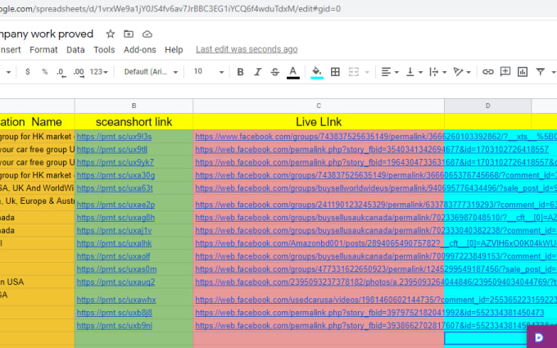The height and width of the screenshot is (348, 557).
Task: Open the font size 10 dropdown
Action: tap(208, 72)
